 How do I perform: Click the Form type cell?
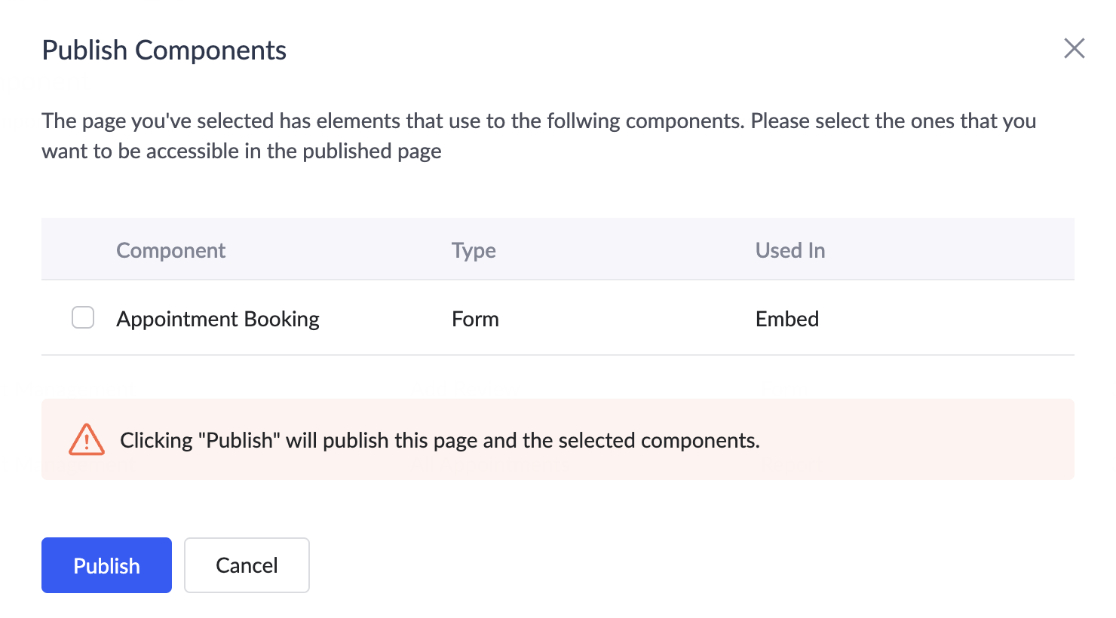(x=475, y=319)
